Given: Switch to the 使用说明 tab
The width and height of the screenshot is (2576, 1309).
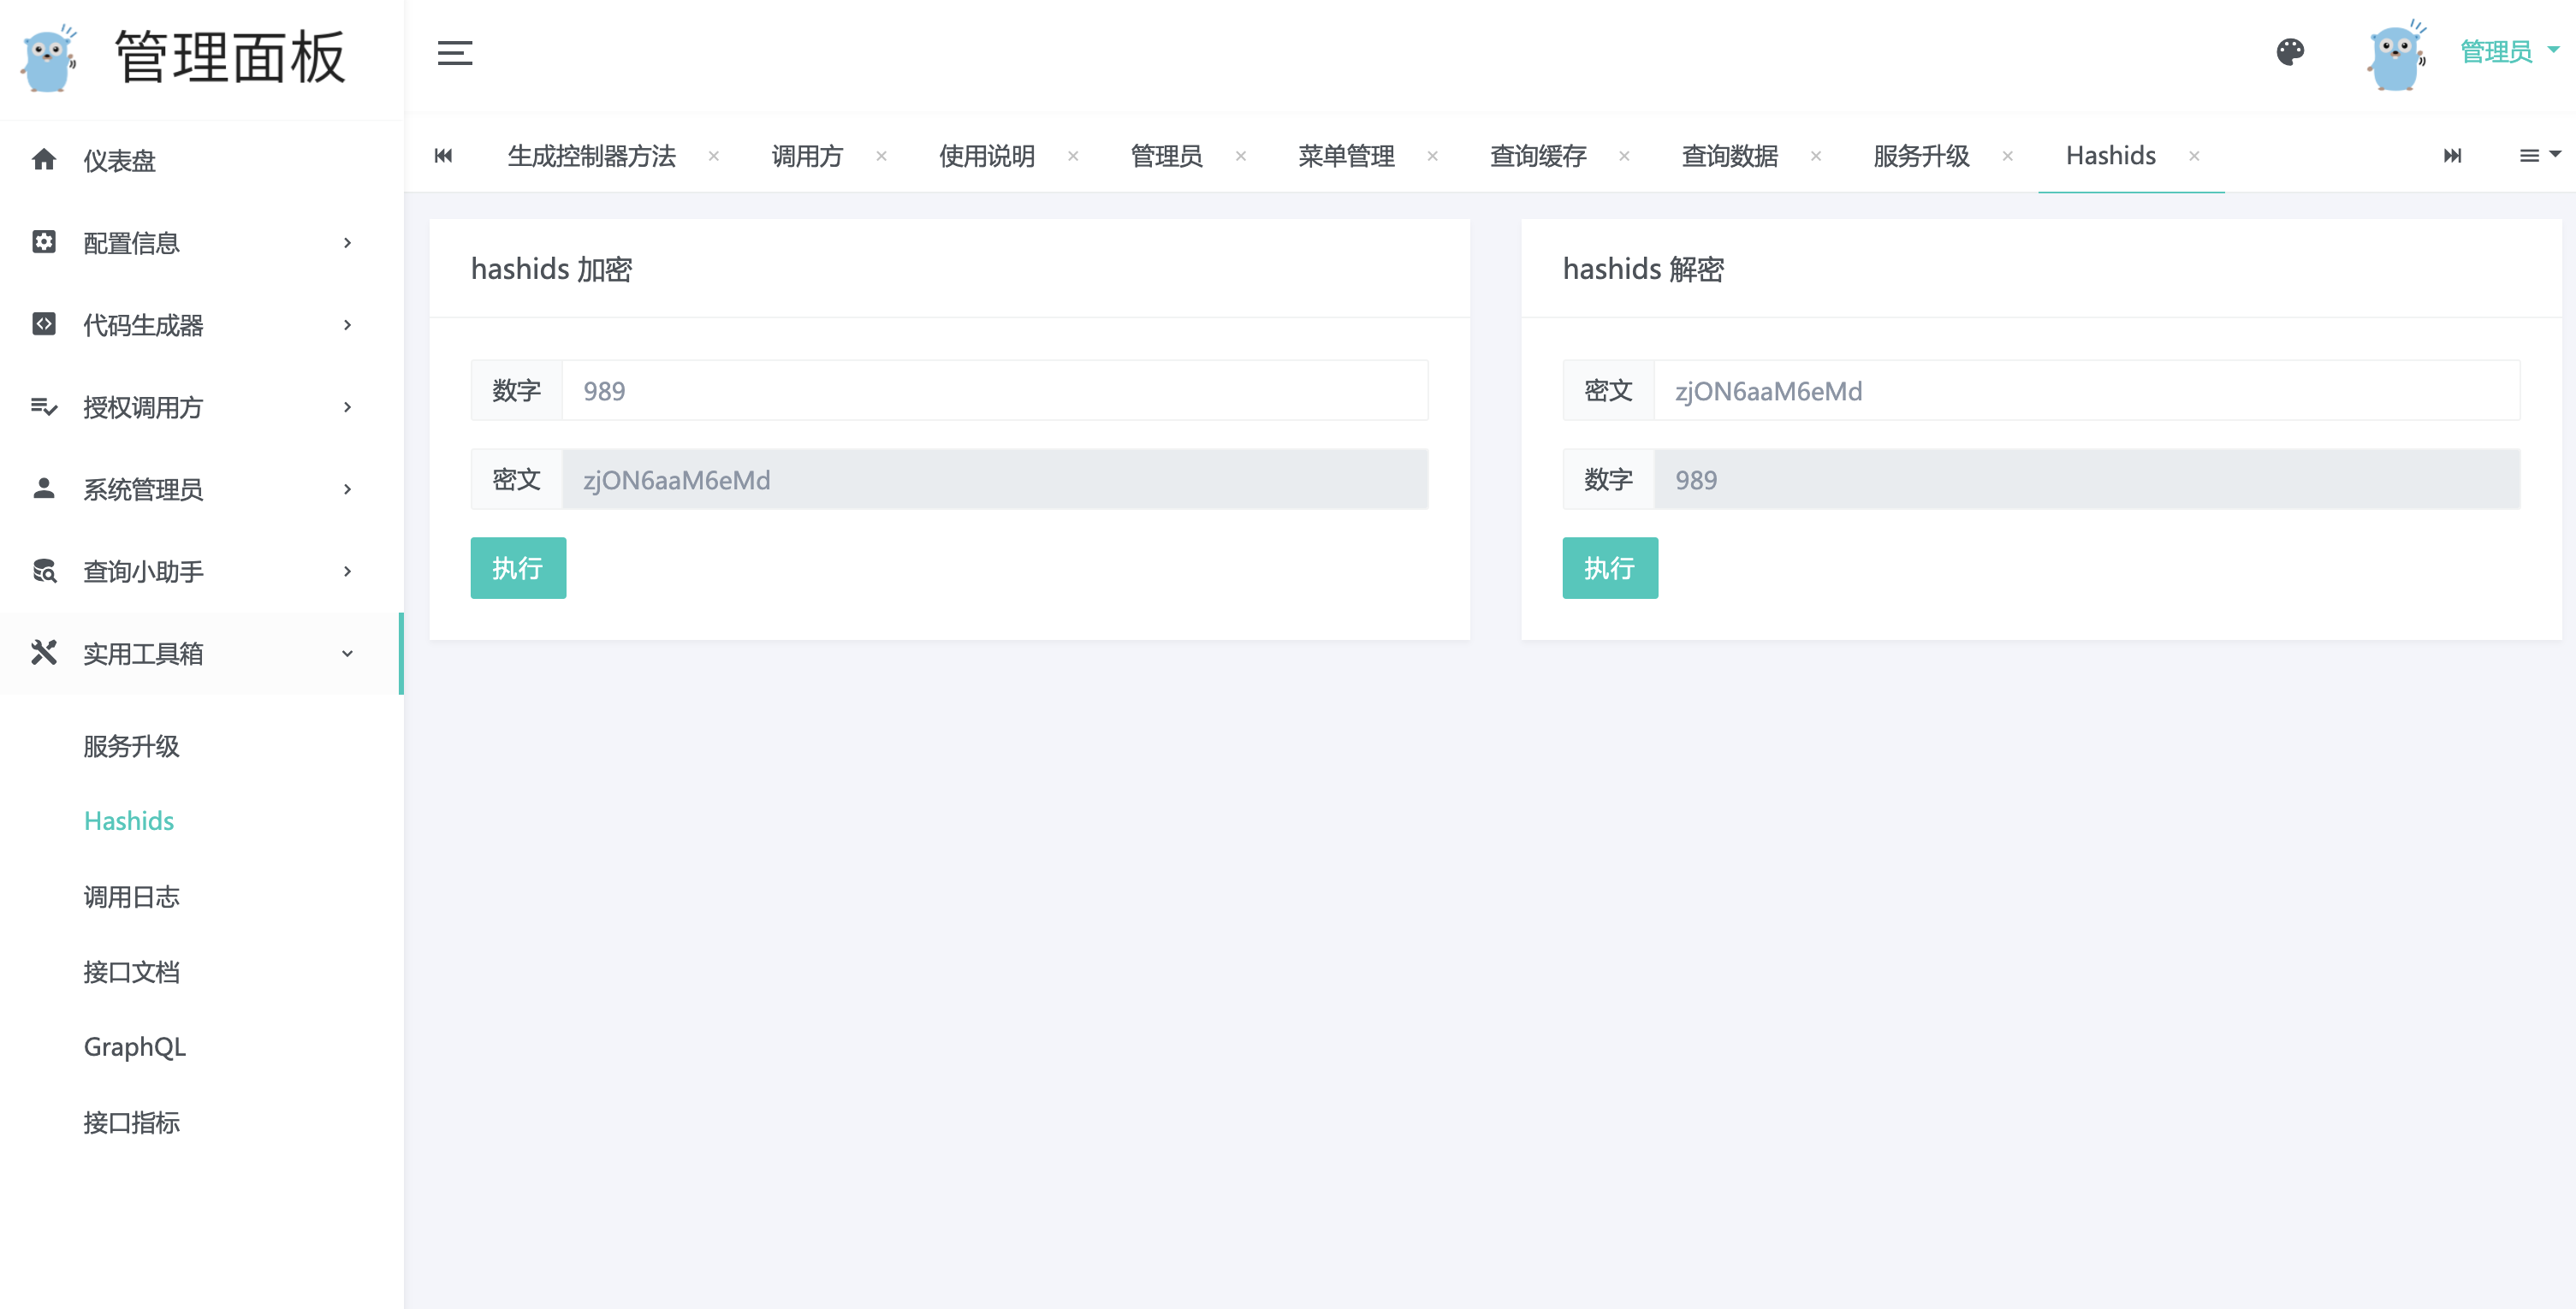Looking at the screenshot, I should [x=987, y=156].
